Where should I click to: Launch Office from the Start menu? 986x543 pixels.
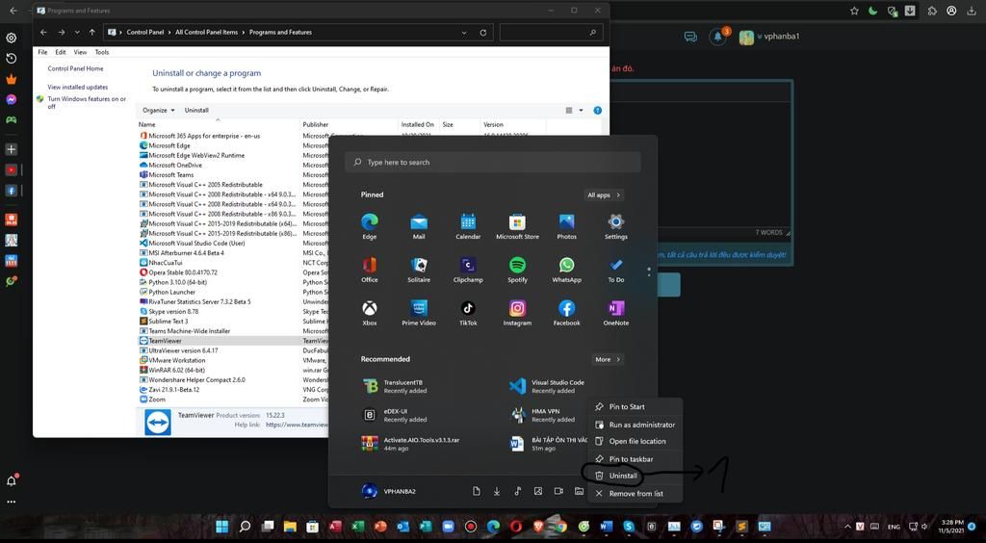pyautogui.click(x=369, y=270)
